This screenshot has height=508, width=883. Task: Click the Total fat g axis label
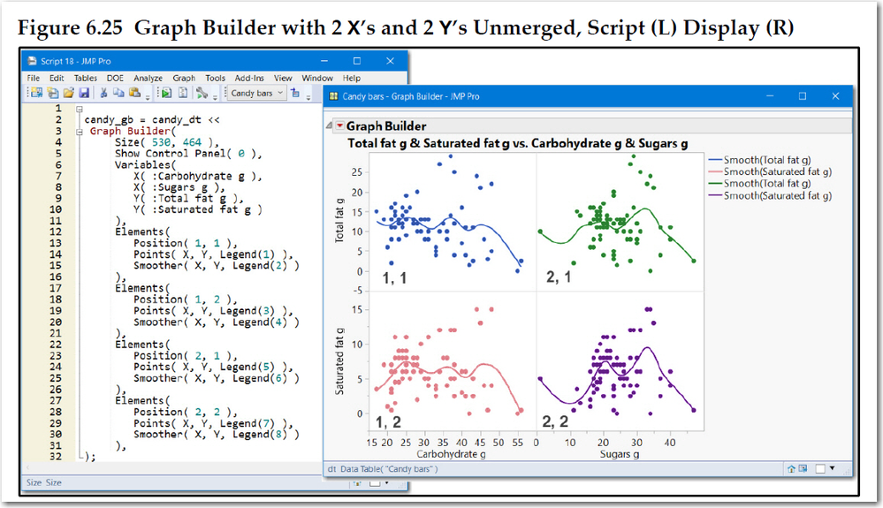pyautogui.click(x=339, y=220)
